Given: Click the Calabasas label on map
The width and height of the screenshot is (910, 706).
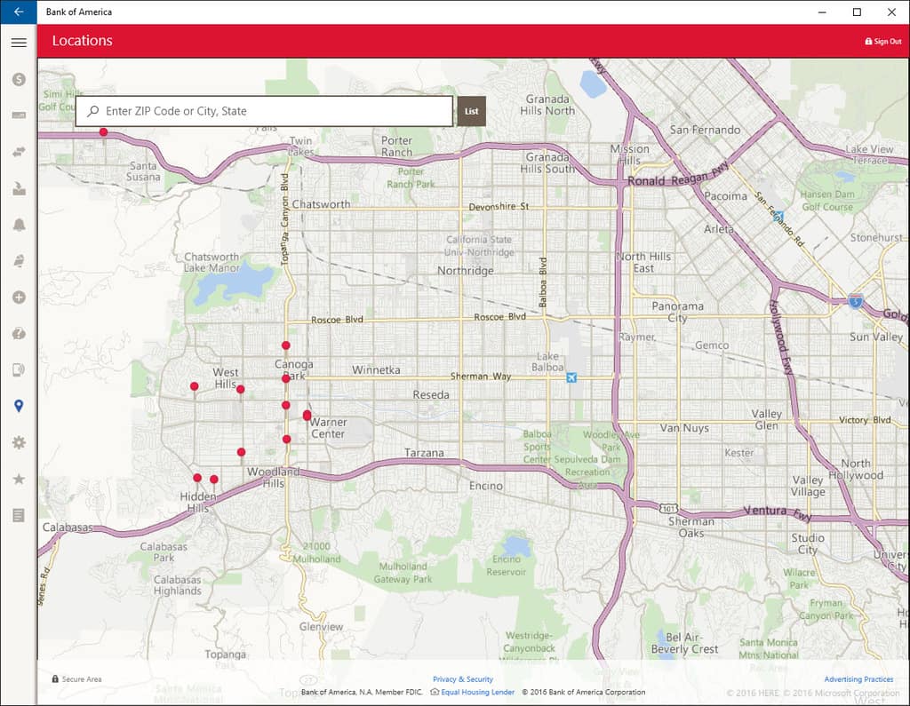Looking at the screenshot, I should (x=68, y=528).
